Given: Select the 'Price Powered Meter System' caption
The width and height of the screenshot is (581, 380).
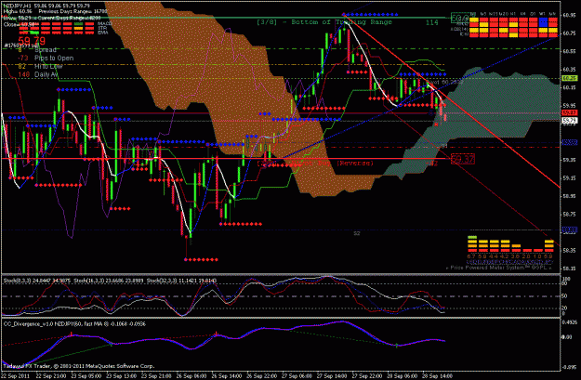Looking at the screenshot, I should pos(487,268).
